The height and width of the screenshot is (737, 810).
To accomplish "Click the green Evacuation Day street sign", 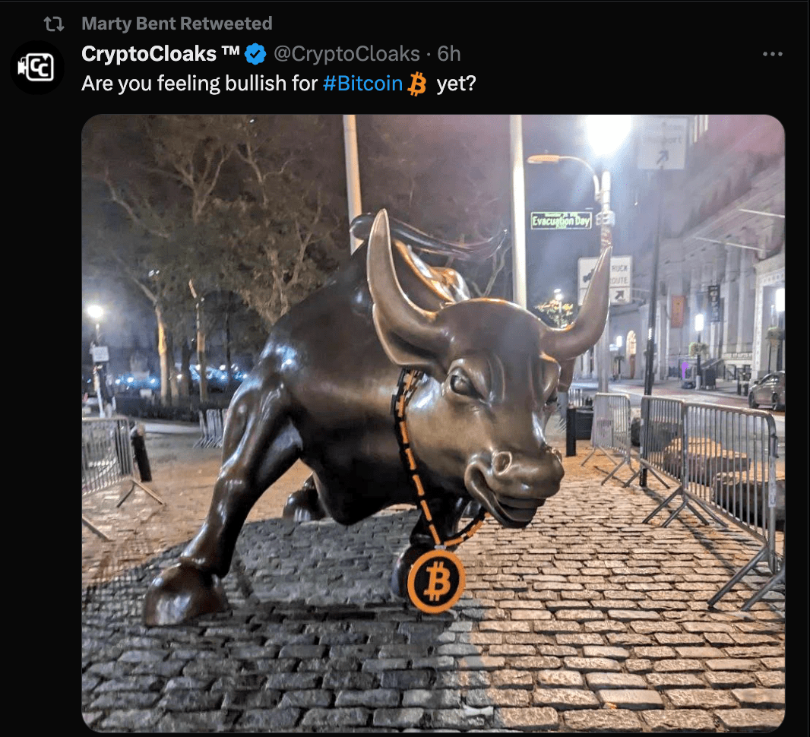I will point(561,220).
